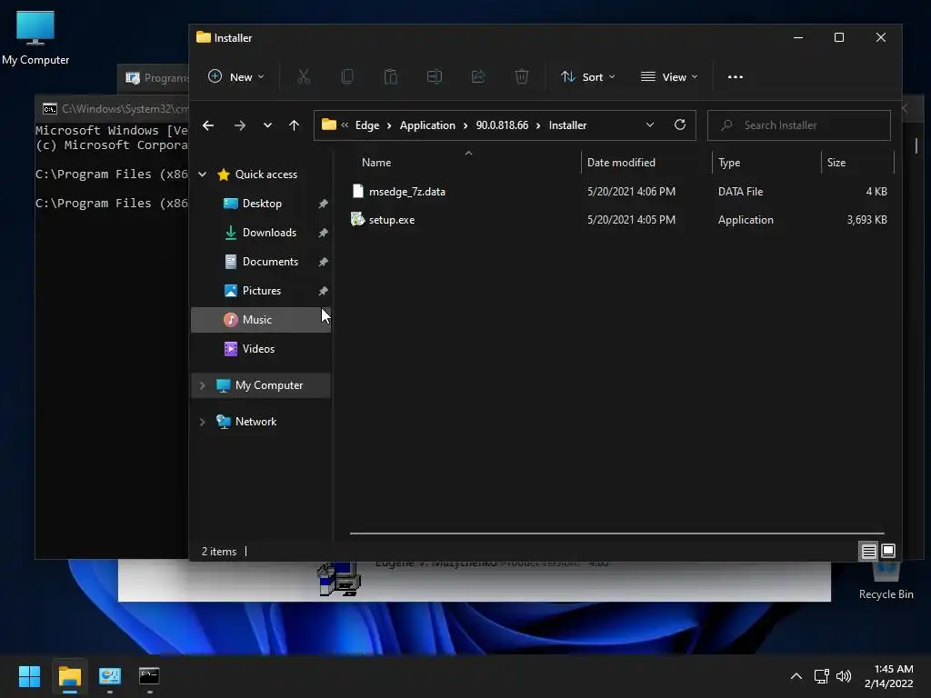The width and height of the screenshot is (931, 698).
Task: Sort by Type column header
Action: click(x=729, y=163)
